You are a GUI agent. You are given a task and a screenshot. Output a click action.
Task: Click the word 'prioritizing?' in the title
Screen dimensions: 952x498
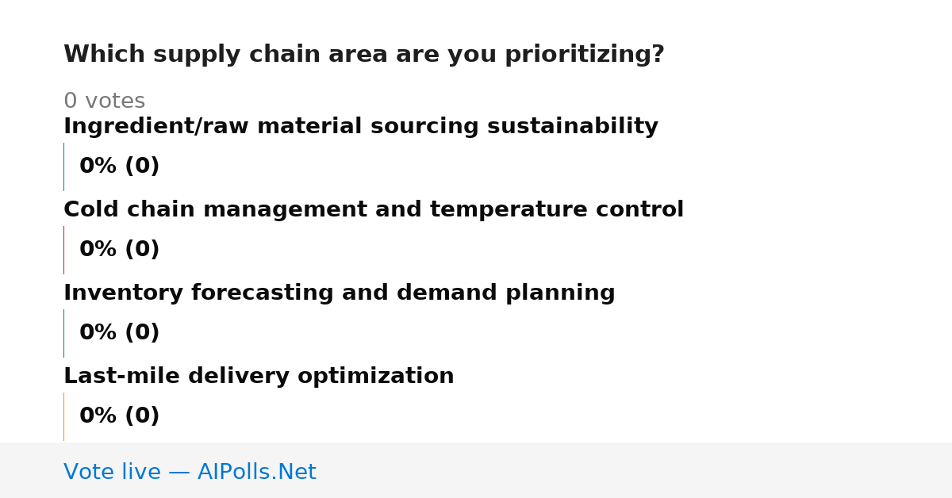(585, 55)
